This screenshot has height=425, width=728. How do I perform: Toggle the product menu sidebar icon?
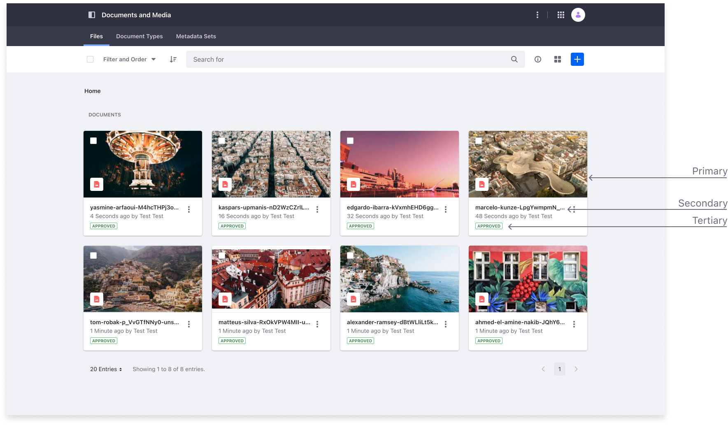click(92, 15)
